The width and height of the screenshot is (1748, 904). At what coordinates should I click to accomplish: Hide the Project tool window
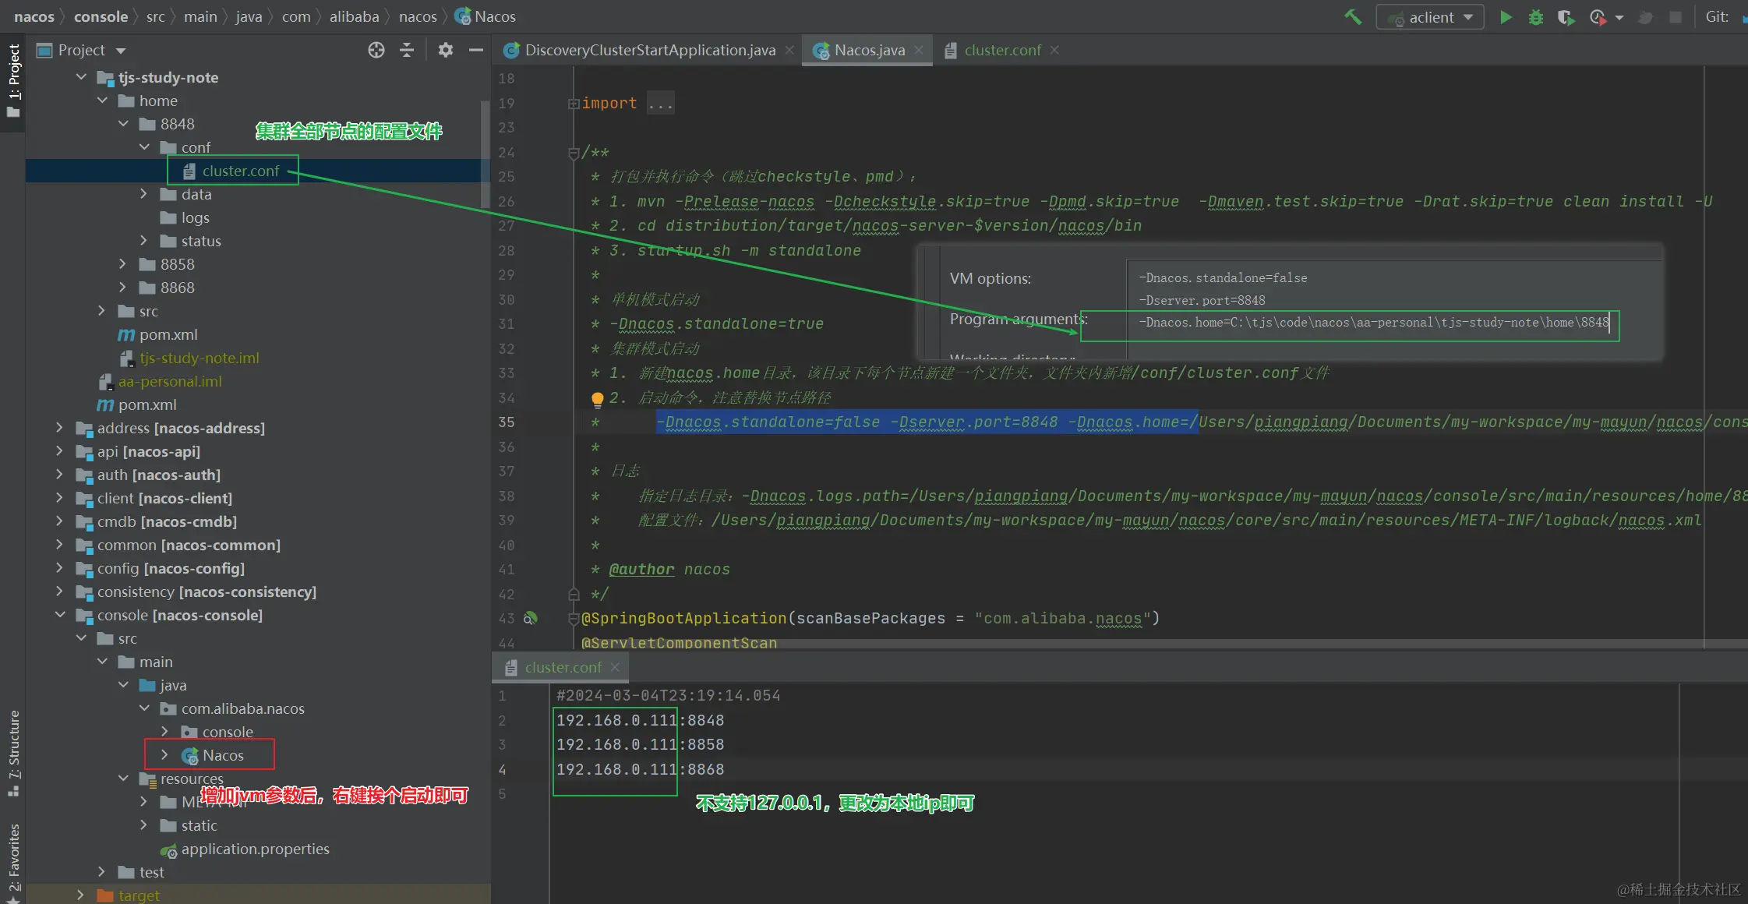[475, 50]
